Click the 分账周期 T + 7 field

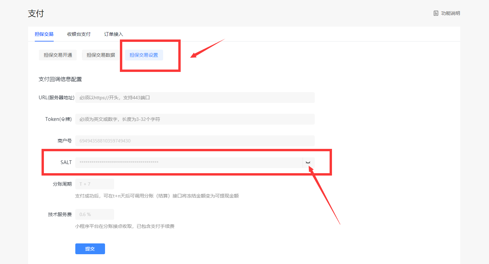click(x=95, y=184)
